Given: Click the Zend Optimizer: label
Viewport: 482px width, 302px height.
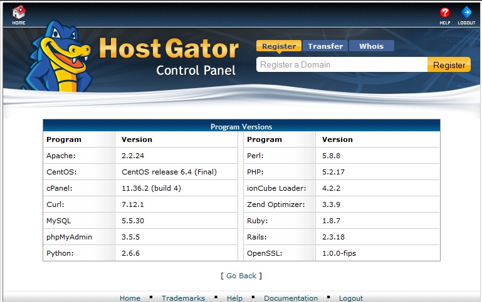Looking at the screenshot, I should click(x=276, y=204).
